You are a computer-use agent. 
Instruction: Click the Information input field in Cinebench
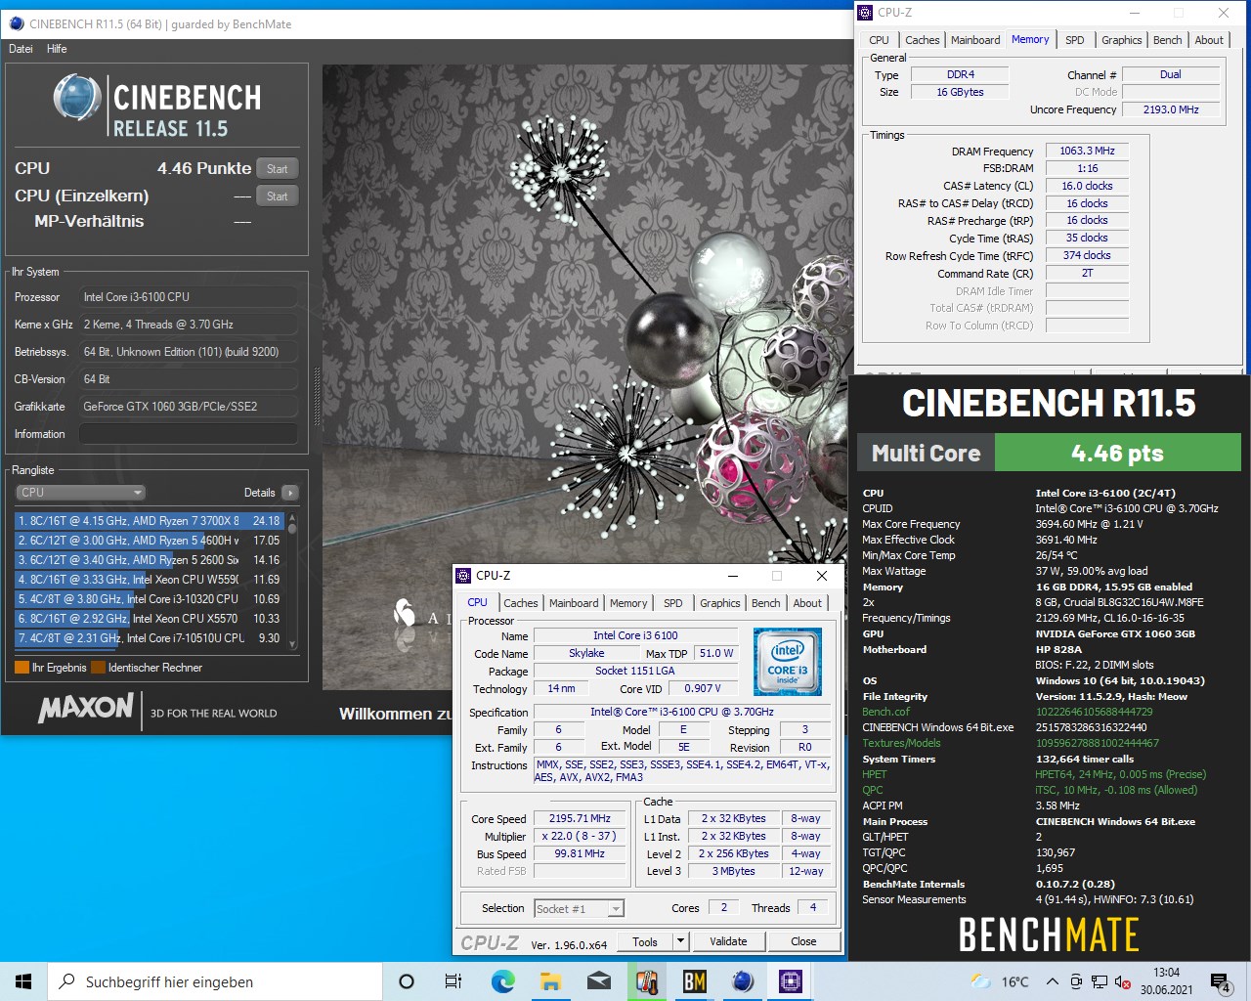tap(189, 434)
